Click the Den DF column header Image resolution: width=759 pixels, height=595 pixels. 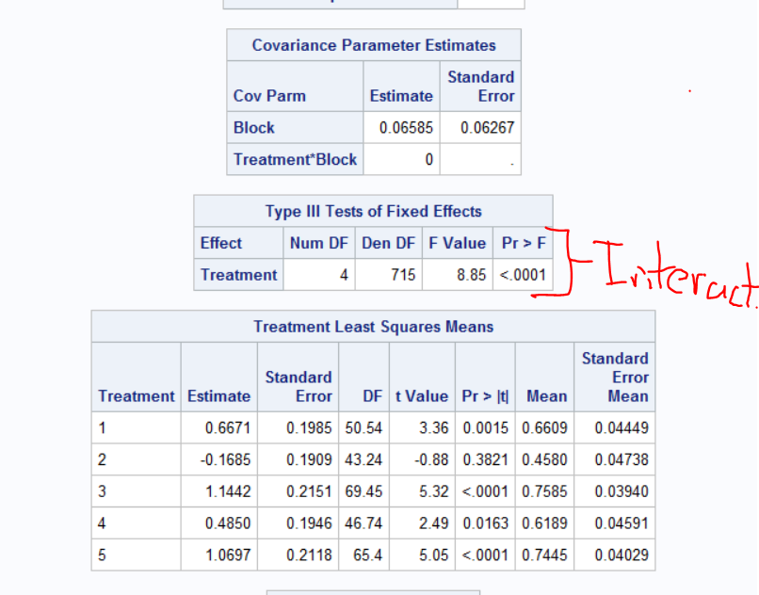[389, 243]
